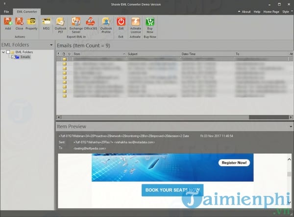The width and height of the screenshot is (294, 217).
Task: Click the horizontal scrollbar right arrow
Action: [291, 117]
